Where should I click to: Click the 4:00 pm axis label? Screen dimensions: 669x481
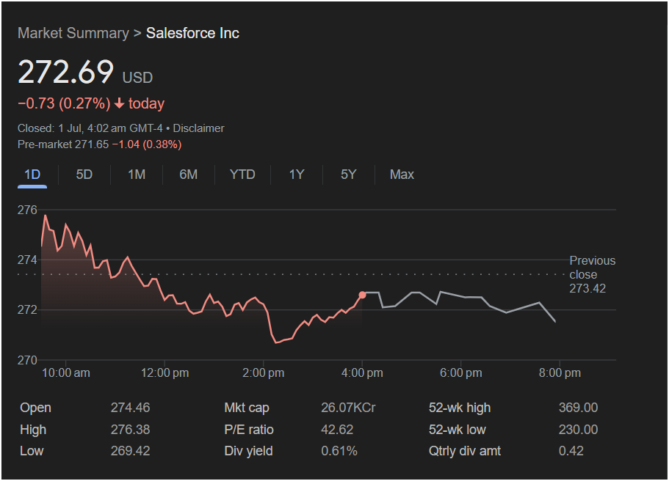click(362, 372)
